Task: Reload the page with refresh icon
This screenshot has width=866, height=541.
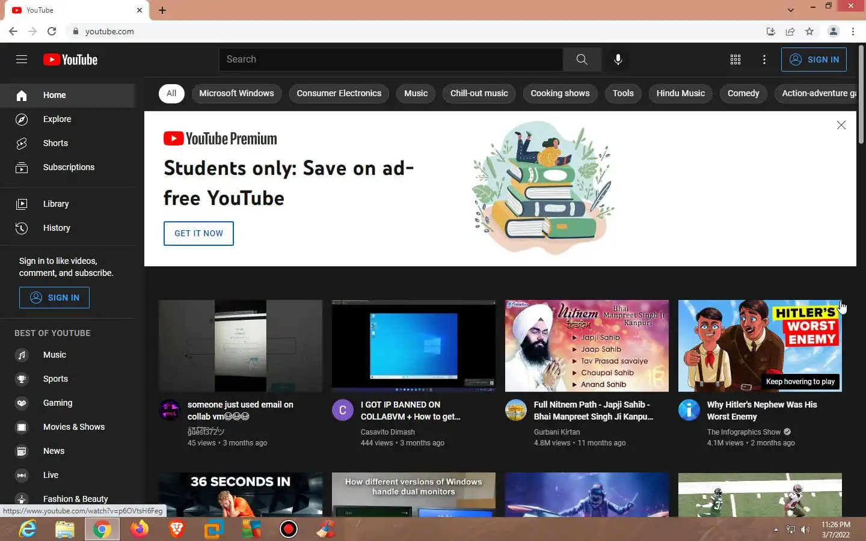Action: click(52, 31)
